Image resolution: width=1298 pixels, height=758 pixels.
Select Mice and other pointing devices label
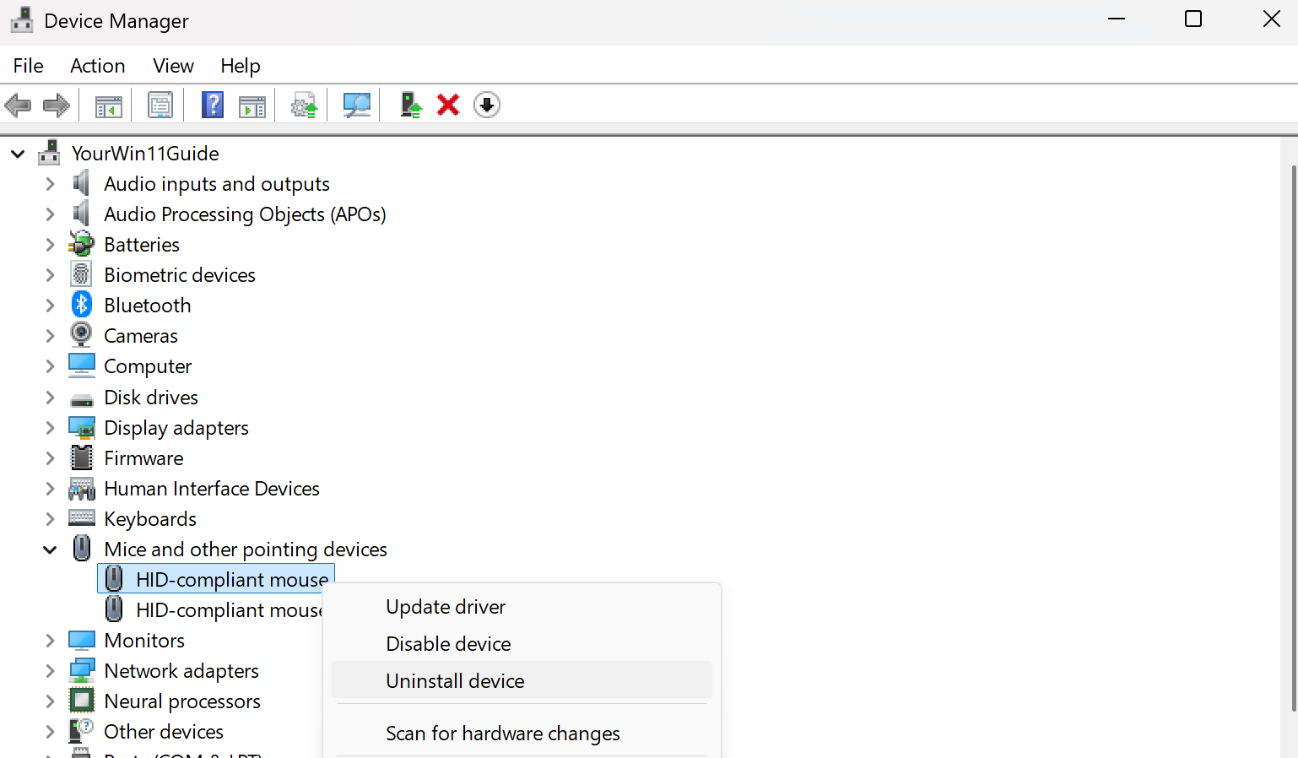pos(246,550)
